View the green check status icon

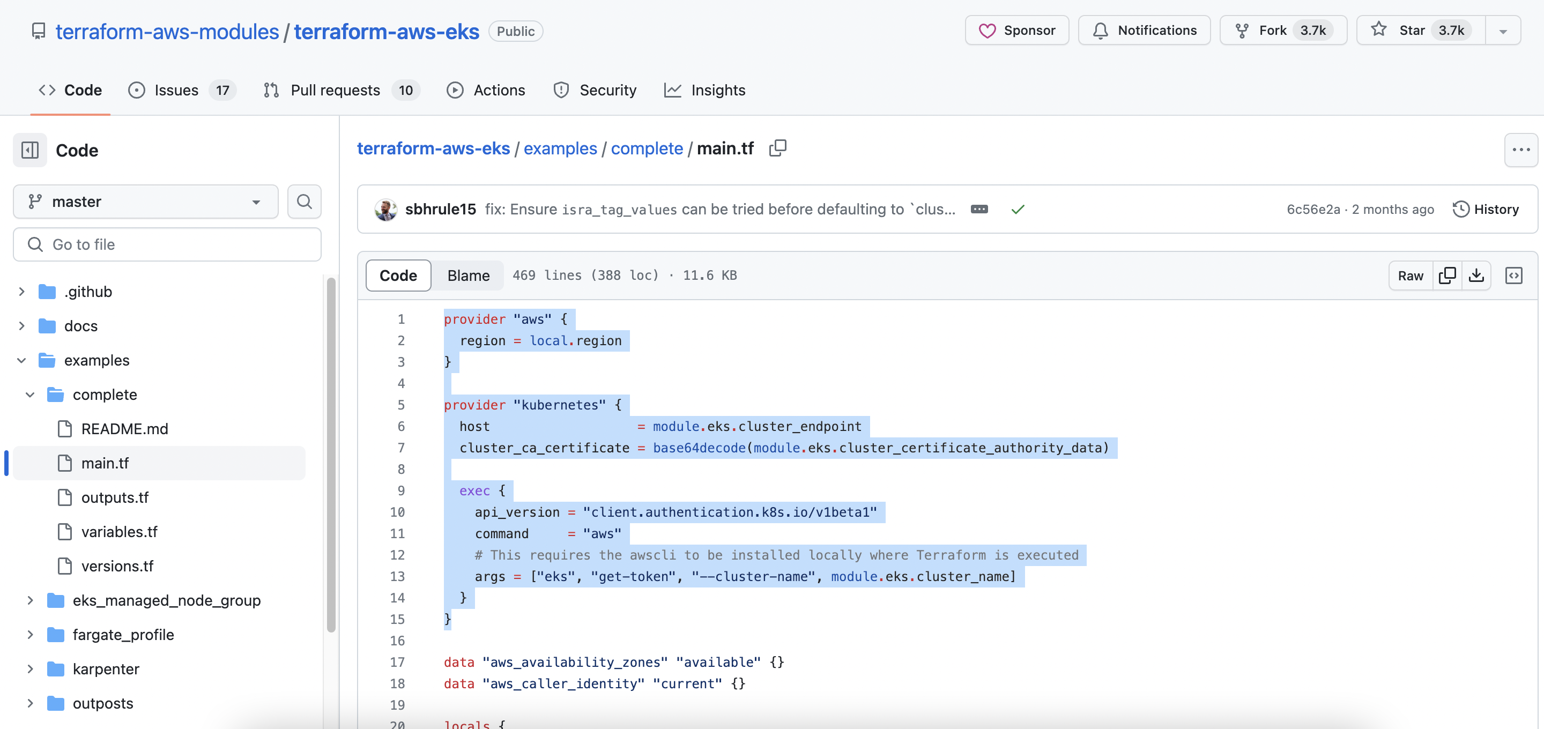point(1018,209)
